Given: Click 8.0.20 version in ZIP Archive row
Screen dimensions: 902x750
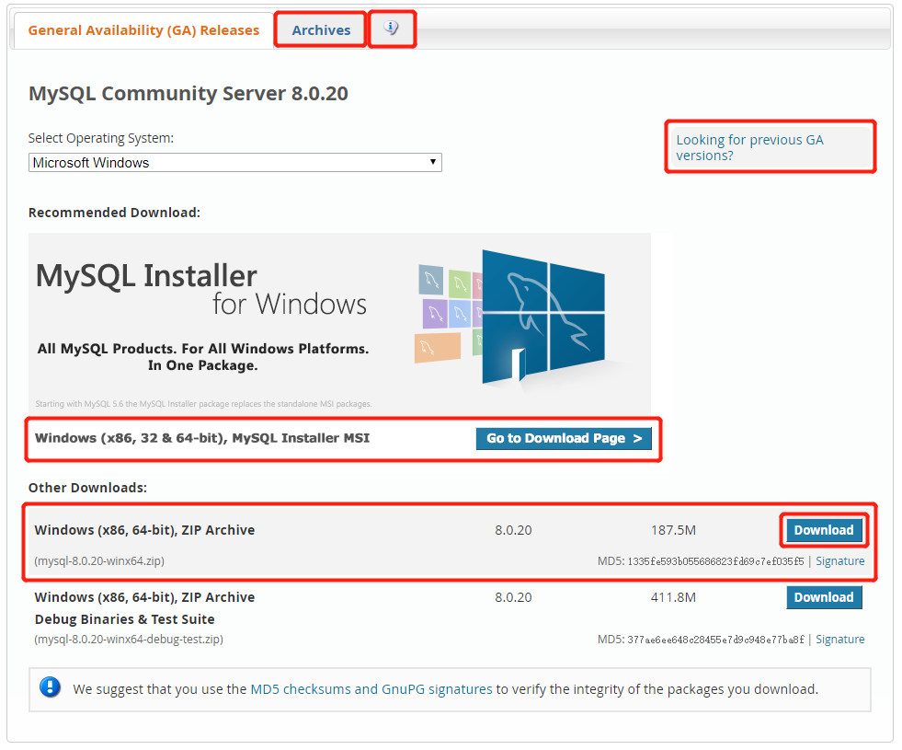Looking at the screenshot, I should point(513,530).
